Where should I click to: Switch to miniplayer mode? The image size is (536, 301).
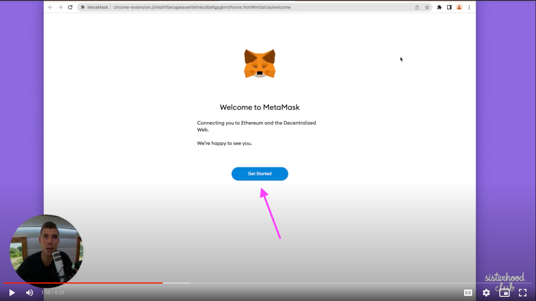point(504,293)
